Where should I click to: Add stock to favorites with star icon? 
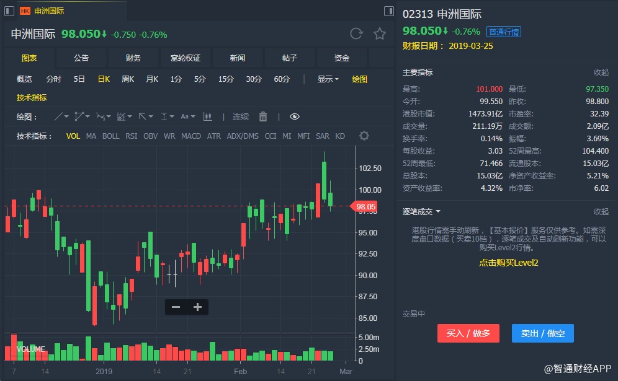click(x=379, y=34)
